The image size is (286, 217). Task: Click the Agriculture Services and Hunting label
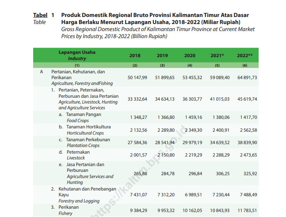coord(90,179)
